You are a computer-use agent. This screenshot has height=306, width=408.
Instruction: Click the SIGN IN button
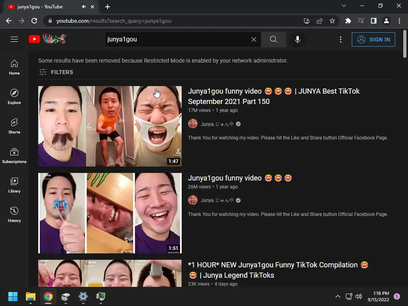pos(373,39)
